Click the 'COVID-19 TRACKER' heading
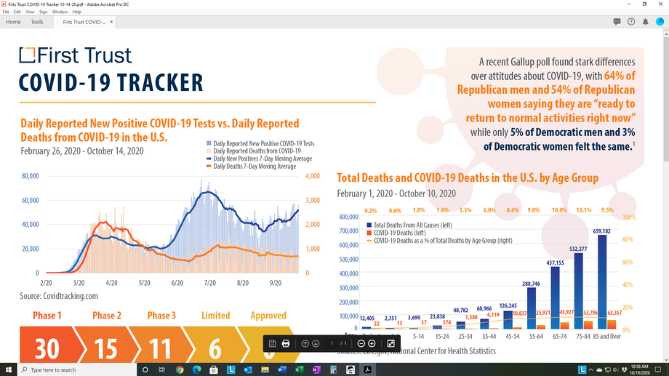669x376 pixels. tap(111, 83)
